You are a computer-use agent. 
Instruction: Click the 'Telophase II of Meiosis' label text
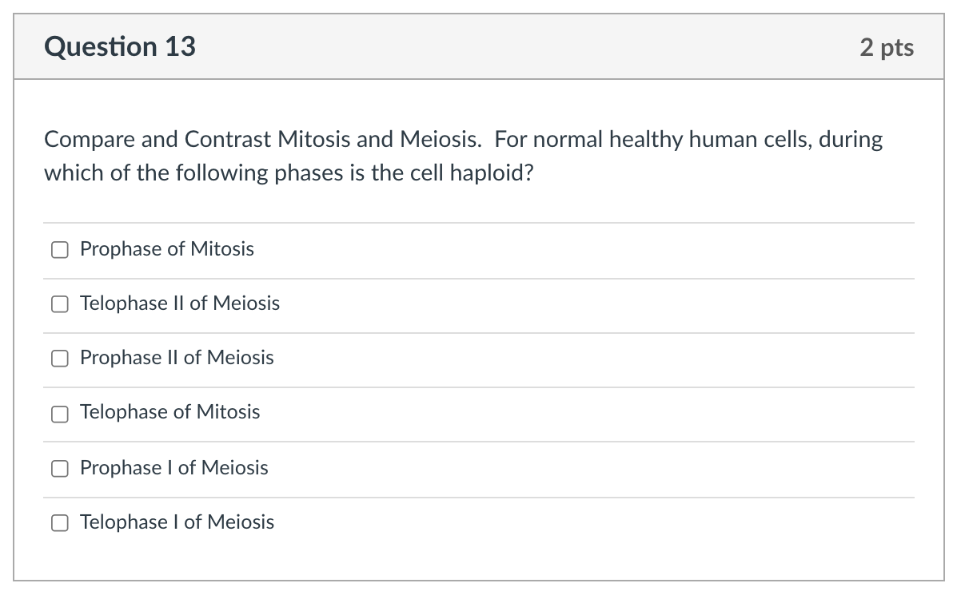point(180,303)
